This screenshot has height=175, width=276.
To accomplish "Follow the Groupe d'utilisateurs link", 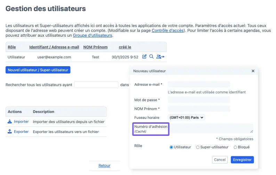I will [x=92, y=35].
